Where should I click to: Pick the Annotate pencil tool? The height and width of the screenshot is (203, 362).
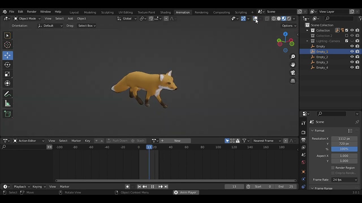pos(7,94)
